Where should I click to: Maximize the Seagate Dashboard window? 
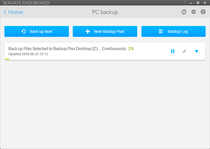[x=198, y=3]
